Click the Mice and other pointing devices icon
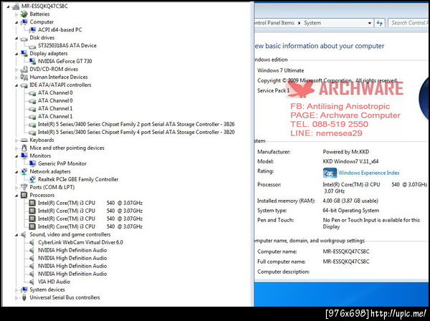Image resolution: width=430 pixels, height=321 pixels. tap(24, 148)
